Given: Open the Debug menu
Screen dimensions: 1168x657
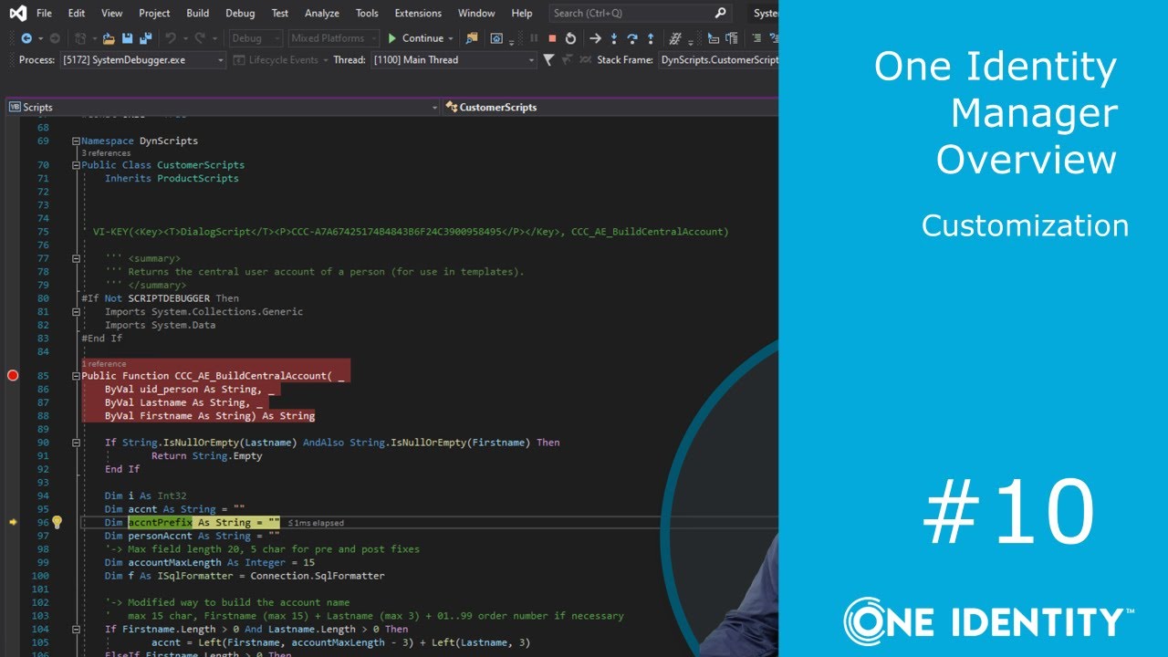Looking at the screenshot, I should [x=240, y=13].
